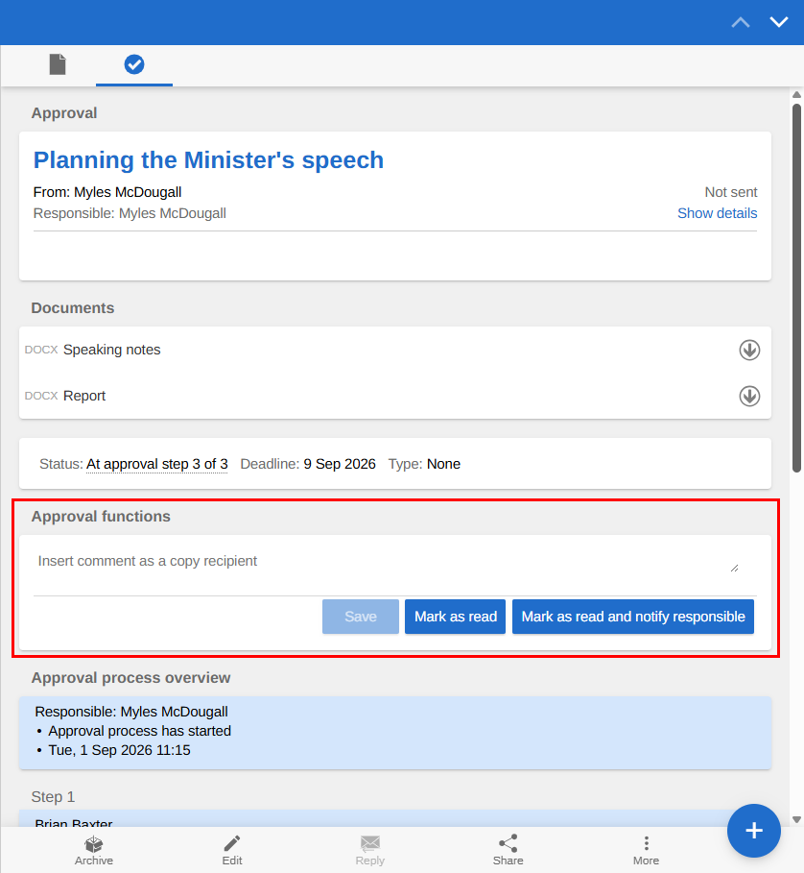
Task: Open the Report document
Action: (84, 396)
